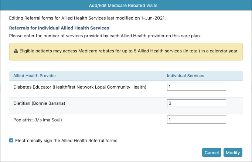Click the Eligible patients Medicare rebates warning text
This screenshot has height=162, width=252.
[129, 51]
